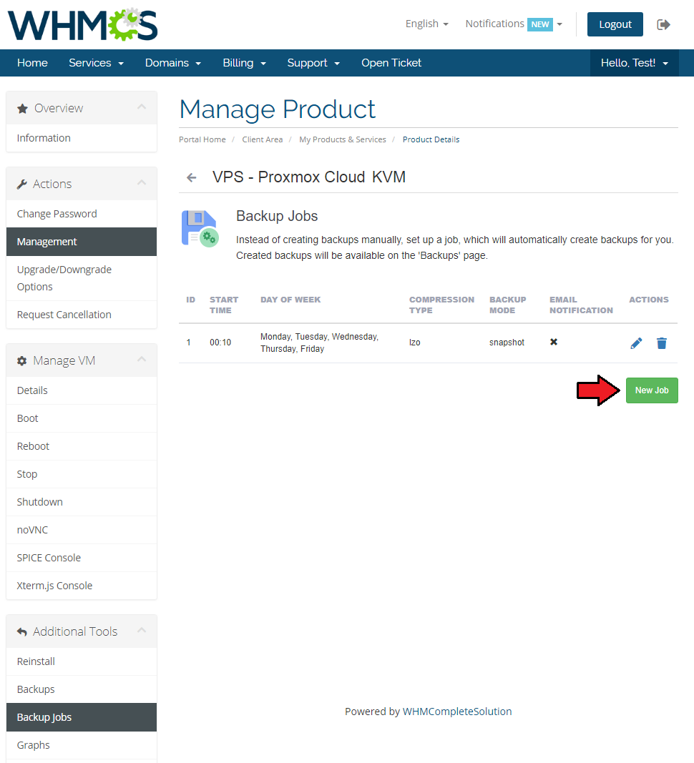694x763 pixels.
Task: Open the SPICE Console
Action: point(82,558)
